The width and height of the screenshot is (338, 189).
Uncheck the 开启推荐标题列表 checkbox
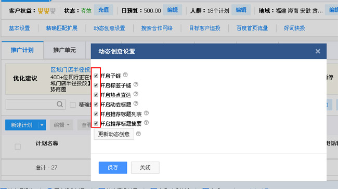[x=96, y=114]
